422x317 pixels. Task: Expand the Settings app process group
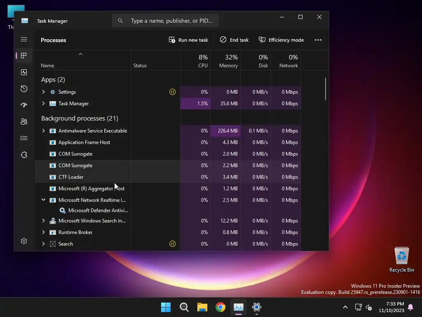click(x=43, y=92)
